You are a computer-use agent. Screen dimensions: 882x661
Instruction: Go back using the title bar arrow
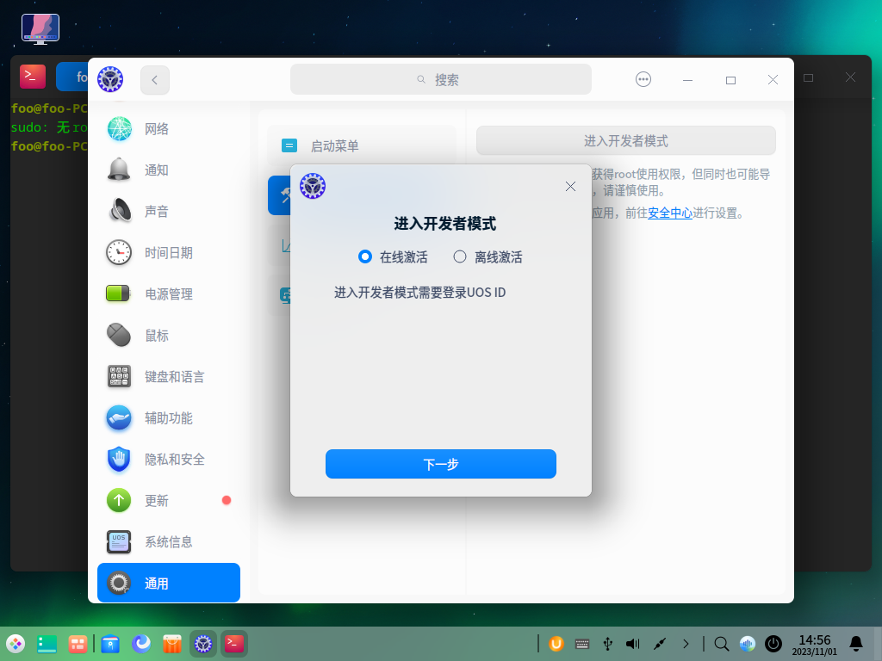point(155,79)
